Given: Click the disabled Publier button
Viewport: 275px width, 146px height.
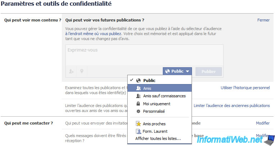Looking at the screenshot, I should click(x=208, y=72).
